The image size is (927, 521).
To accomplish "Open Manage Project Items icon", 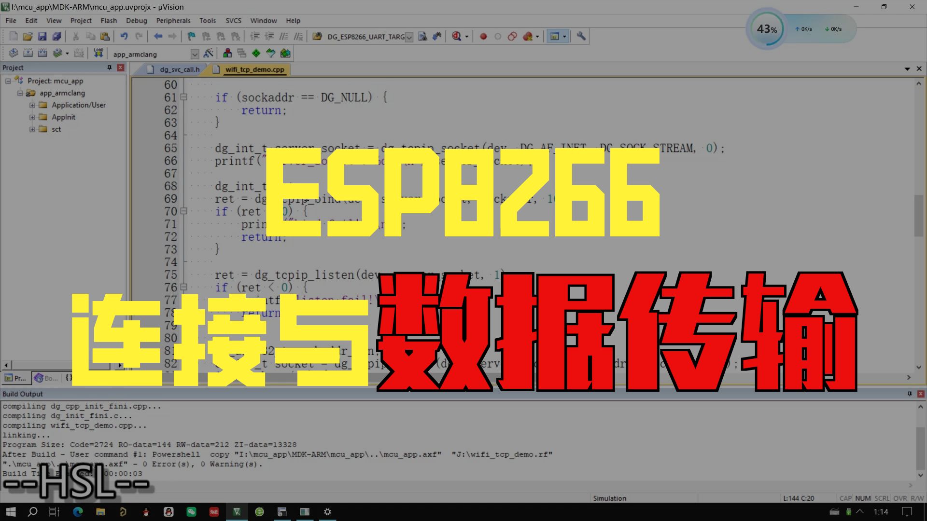I will [x=227, y=53].
